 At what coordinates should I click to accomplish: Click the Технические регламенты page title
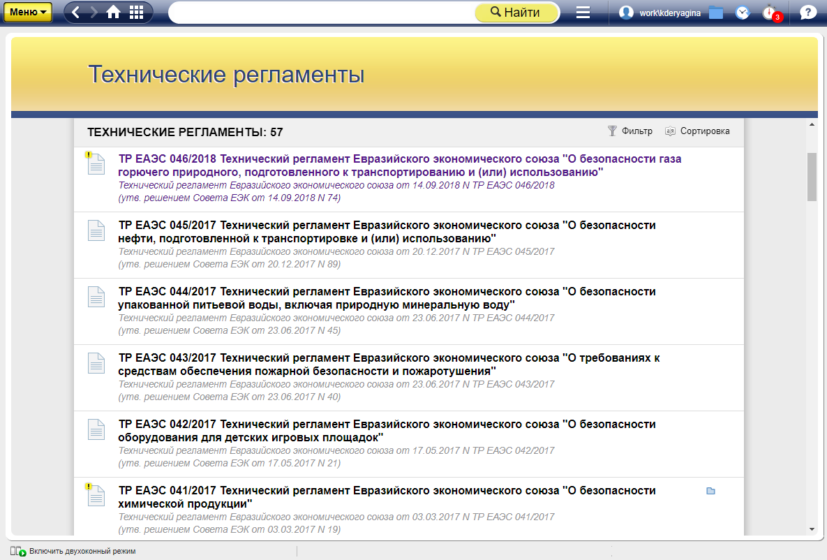point(225,75)
